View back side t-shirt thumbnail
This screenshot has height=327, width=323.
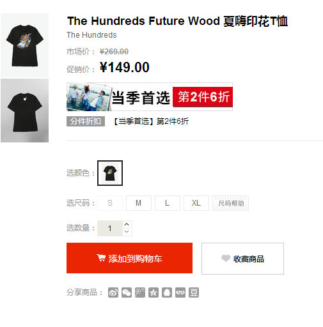(x=24, y=110)
